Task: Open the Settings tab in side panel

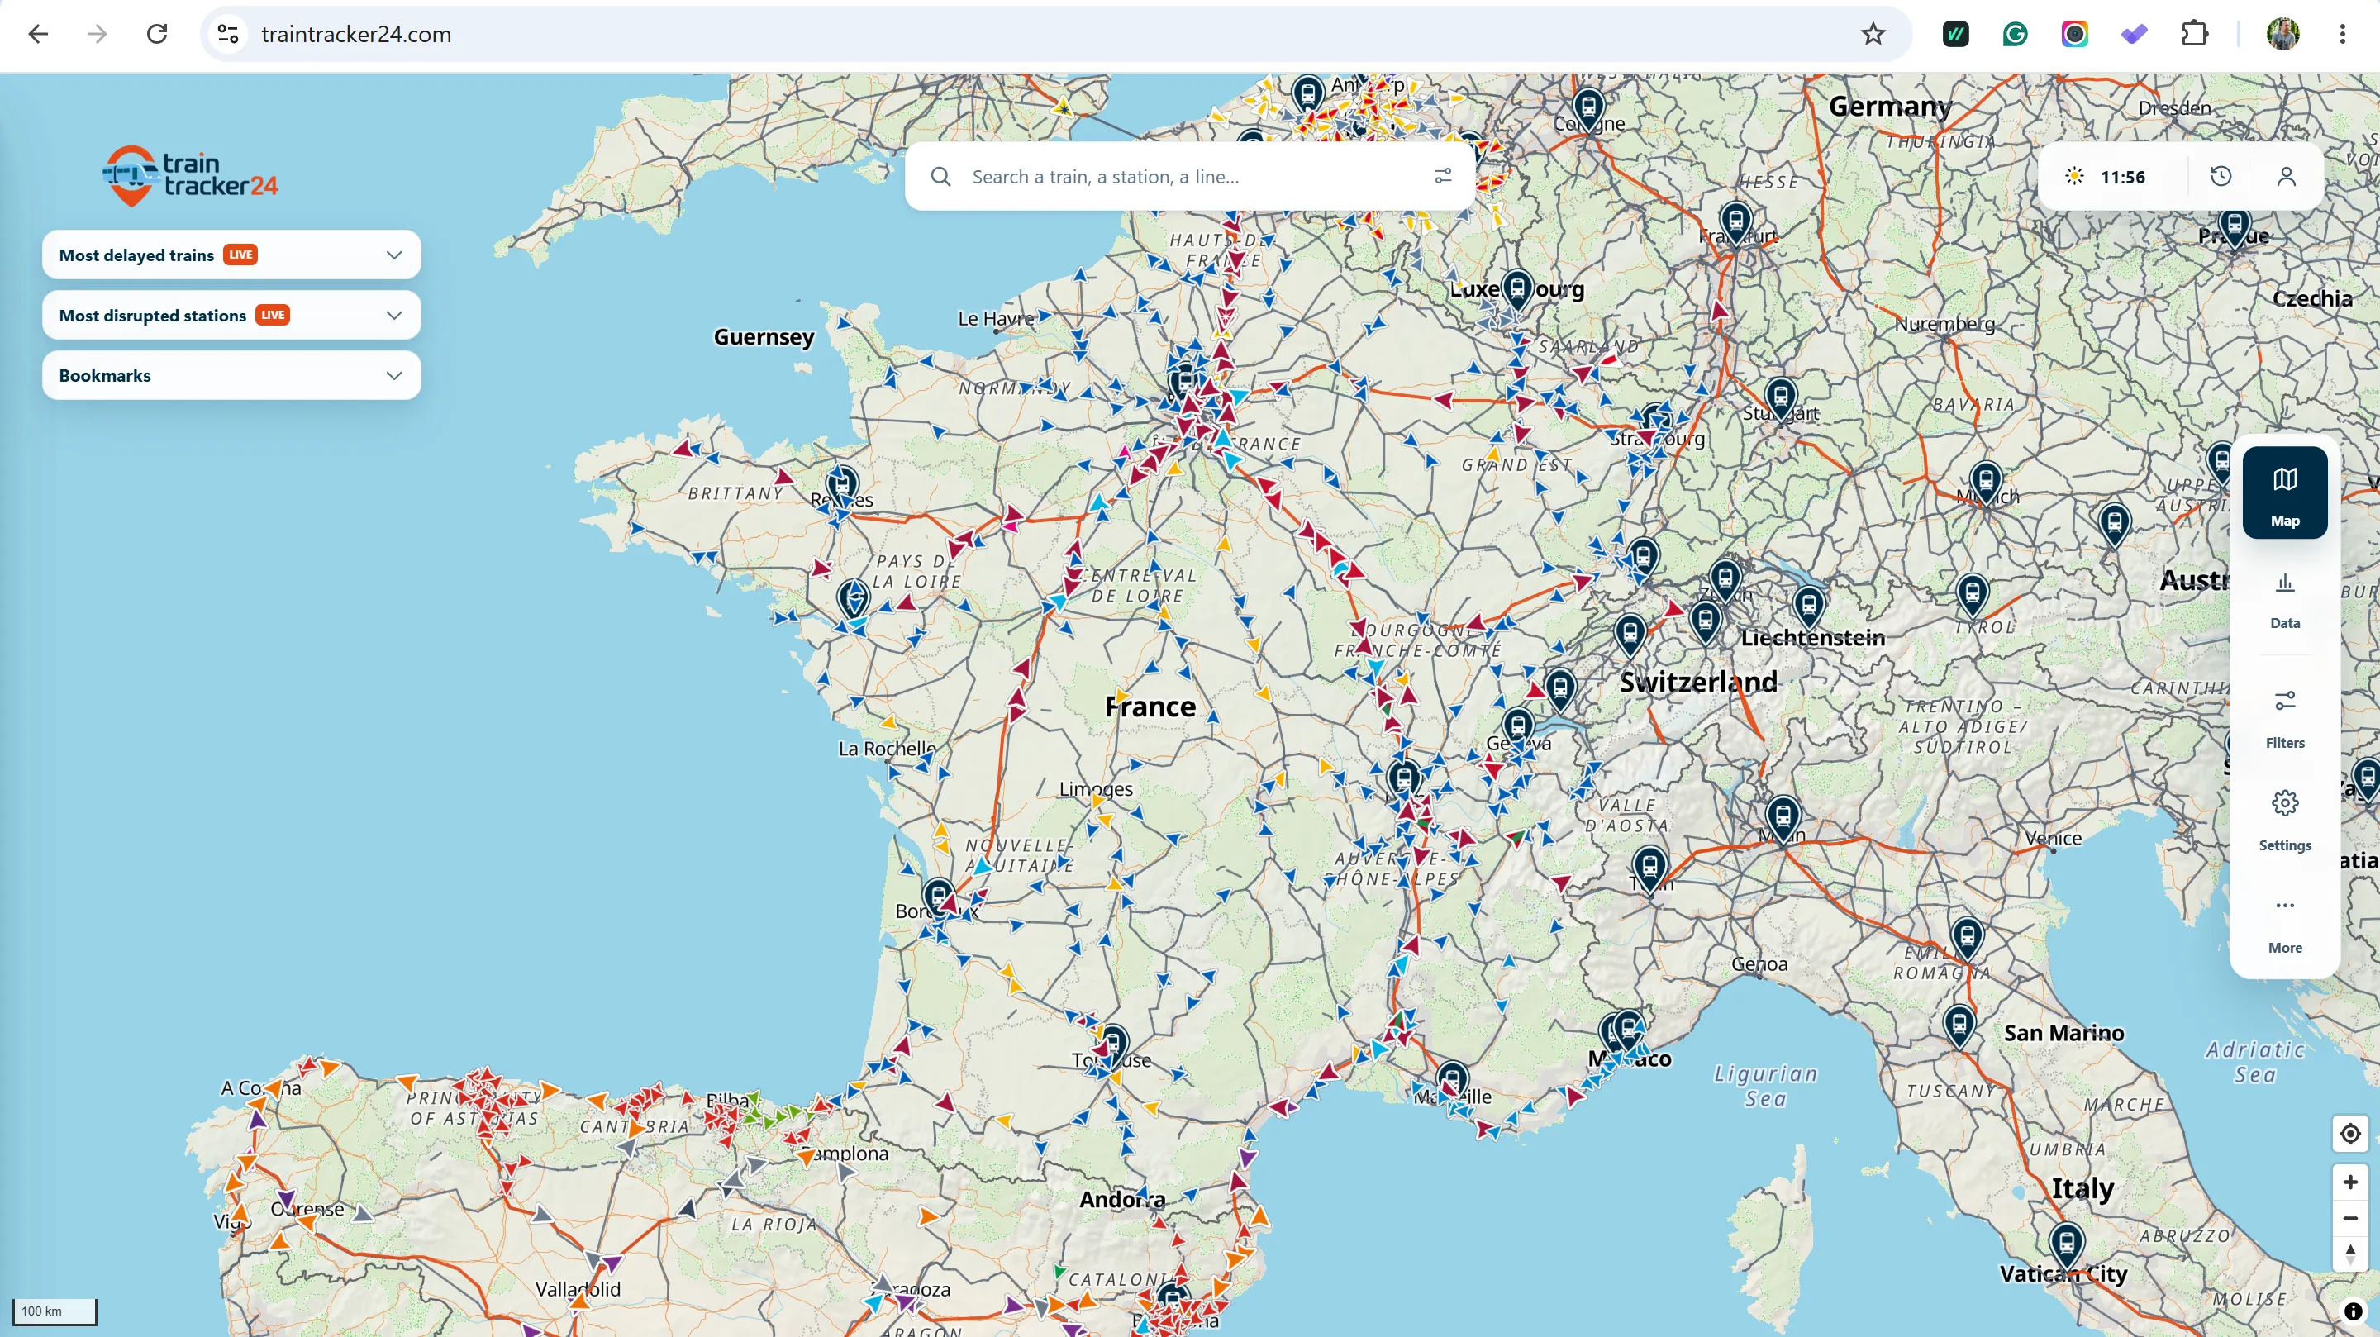Action: (x=2285, y=821)
